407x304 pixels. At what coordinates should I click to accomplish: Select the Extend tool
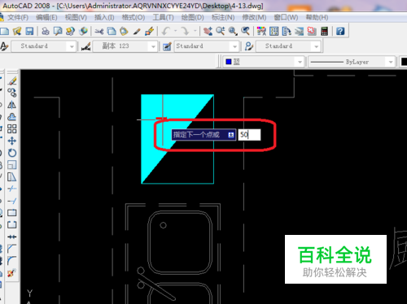pos(12,201)
